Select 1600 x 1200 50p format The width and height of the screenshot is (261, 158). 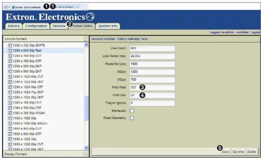pyautogui.click(x=25, y=139)
